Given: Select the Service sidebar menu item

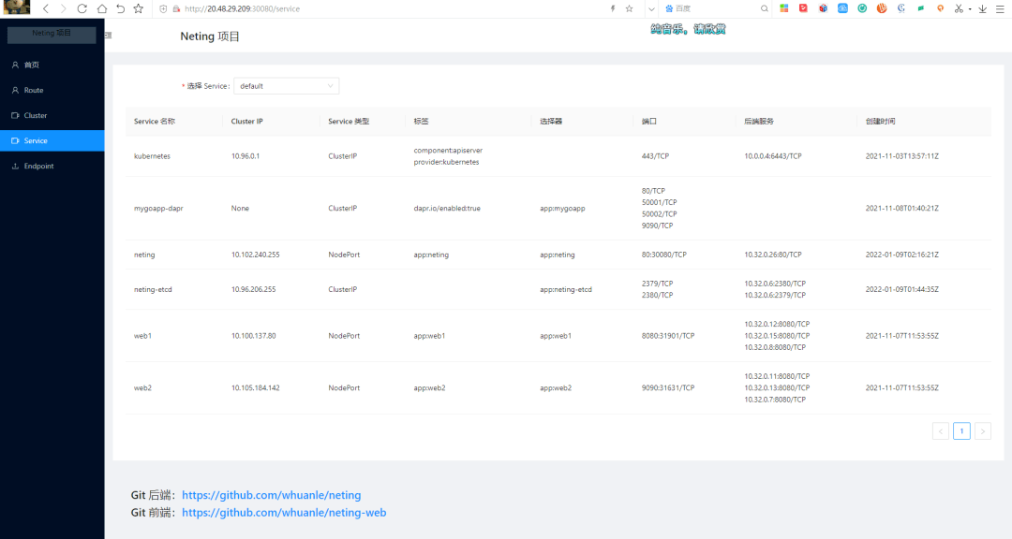Looking at the screenshot, I should (x=52, y=140).
